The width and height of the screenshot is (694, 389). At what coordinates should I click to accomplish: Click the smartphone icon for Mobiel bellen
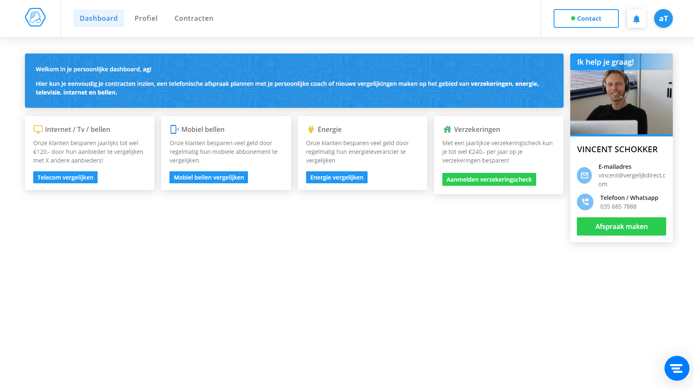tap(174, 129)
